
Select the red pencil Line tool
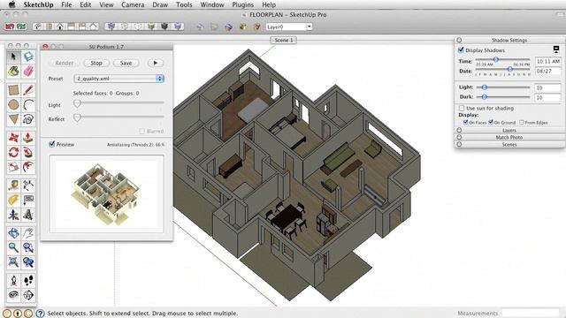coord(28,90)
